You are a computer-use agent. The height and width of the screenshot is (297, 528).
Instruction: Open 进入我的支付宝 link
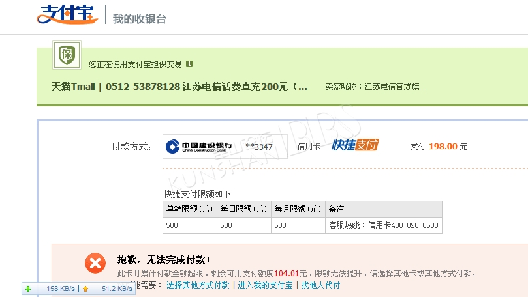point(265,285)
